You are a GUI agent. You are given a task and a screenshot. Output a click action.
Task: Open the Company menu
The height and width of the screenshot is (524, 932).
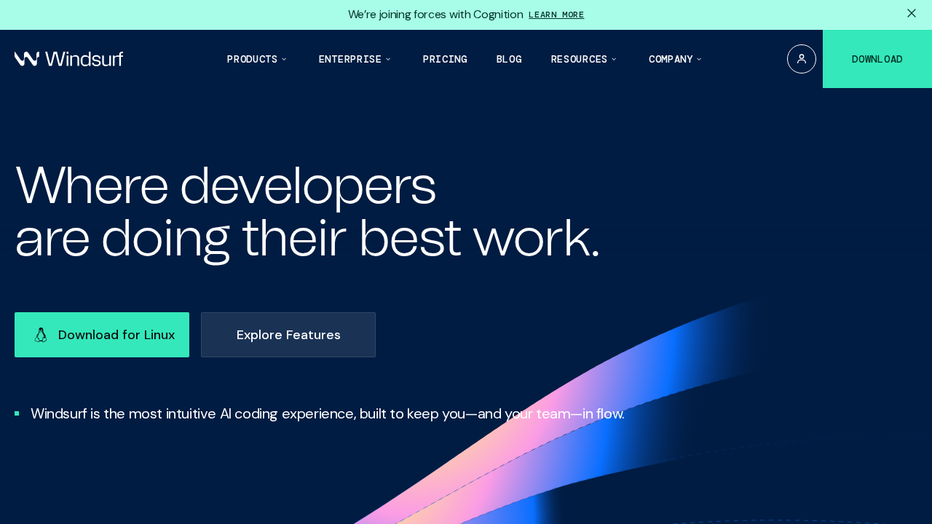coord(671,59)
